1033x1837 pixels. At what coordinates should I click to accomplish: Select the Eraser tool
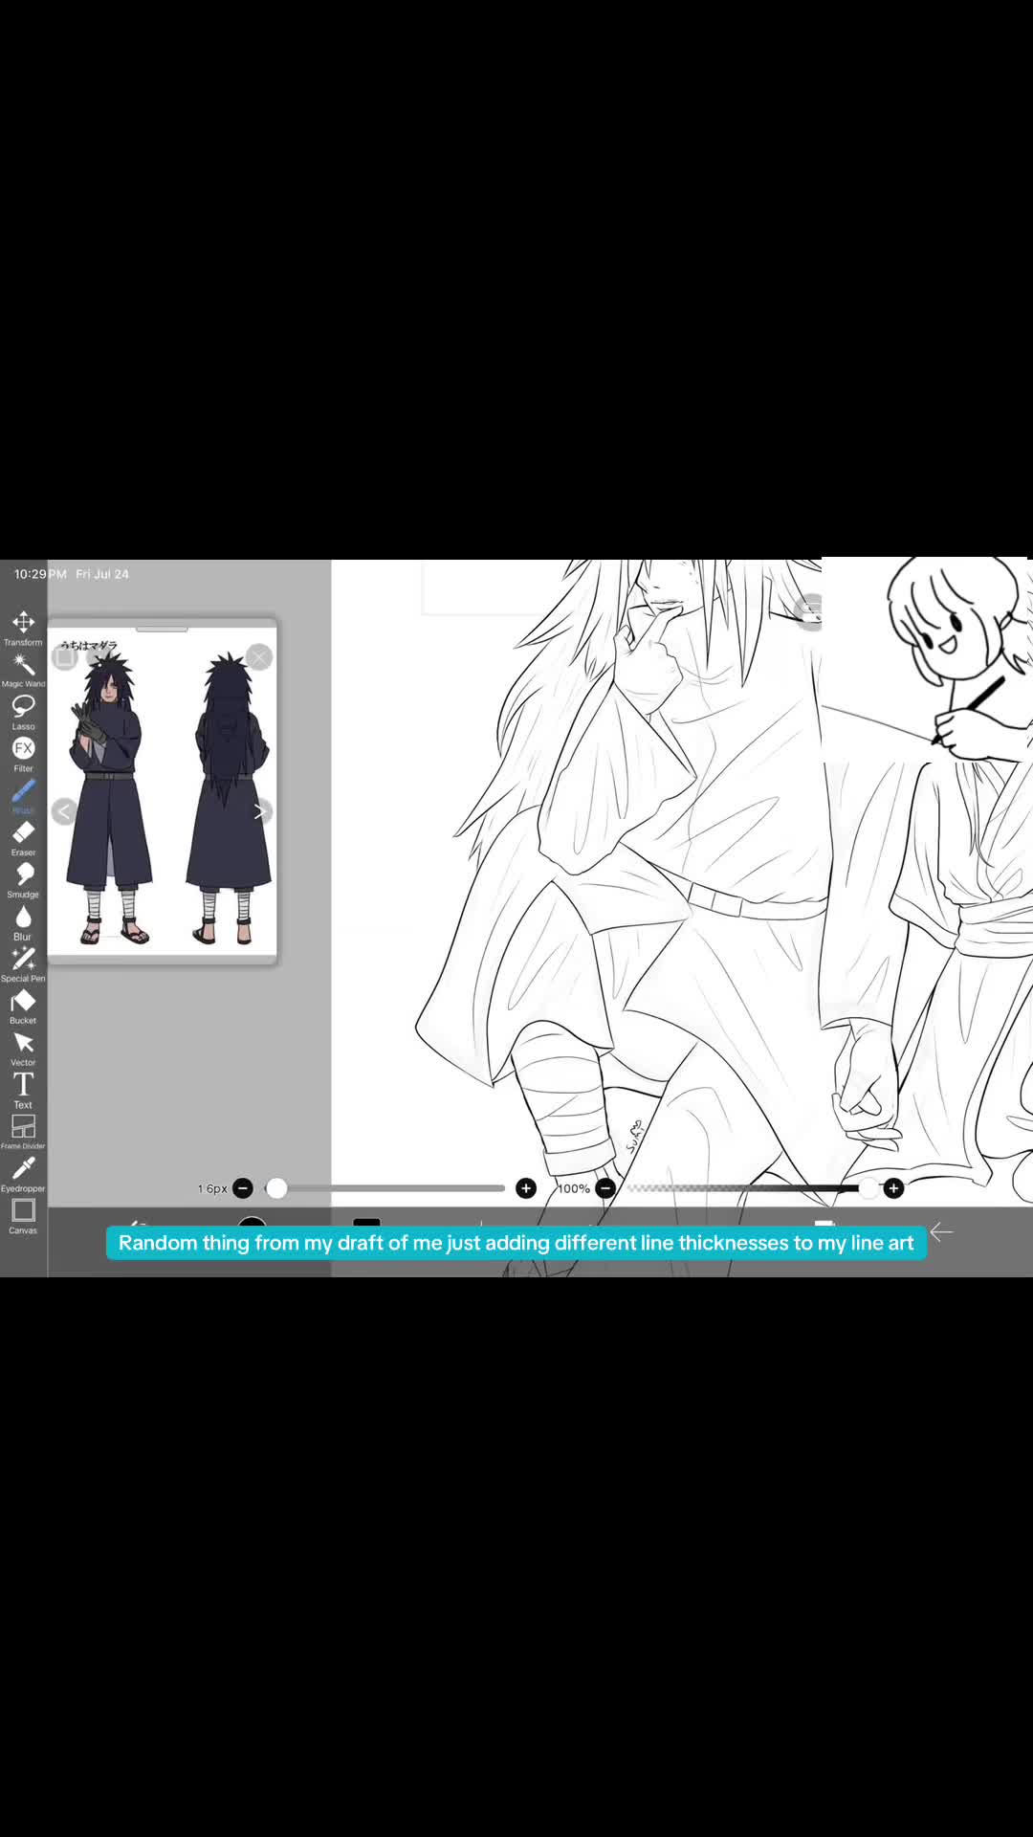click(x=23, y=838)
